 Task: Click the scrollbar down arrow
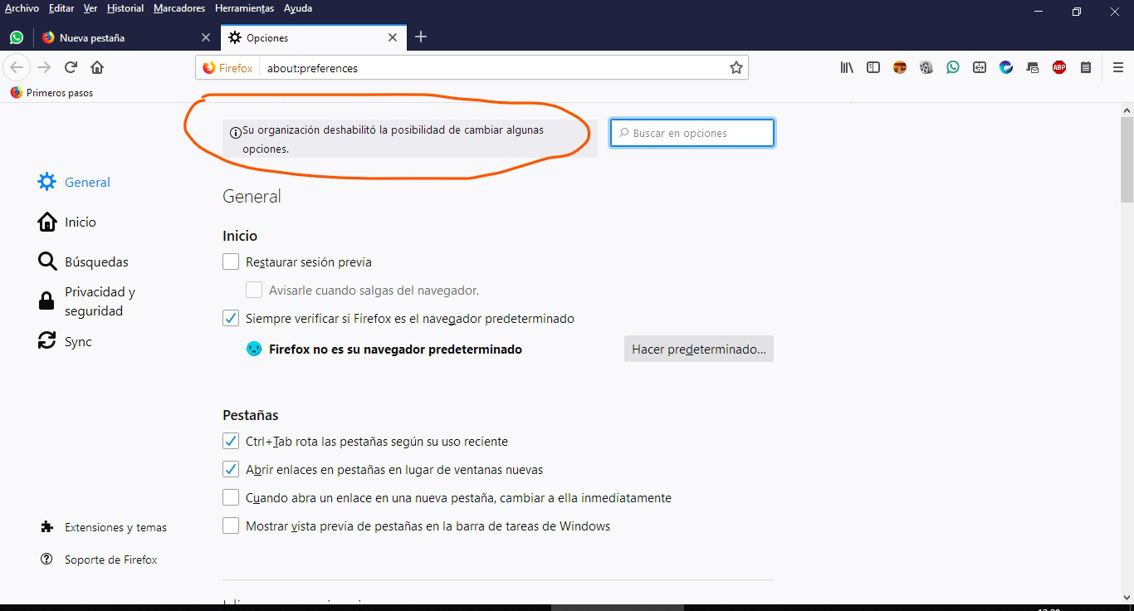(x=1127, y=597)
